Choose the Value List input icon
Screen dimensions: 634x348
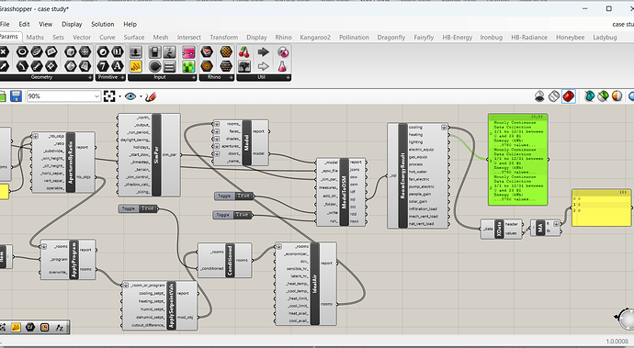pyautogui.click(x=169, y=66)
